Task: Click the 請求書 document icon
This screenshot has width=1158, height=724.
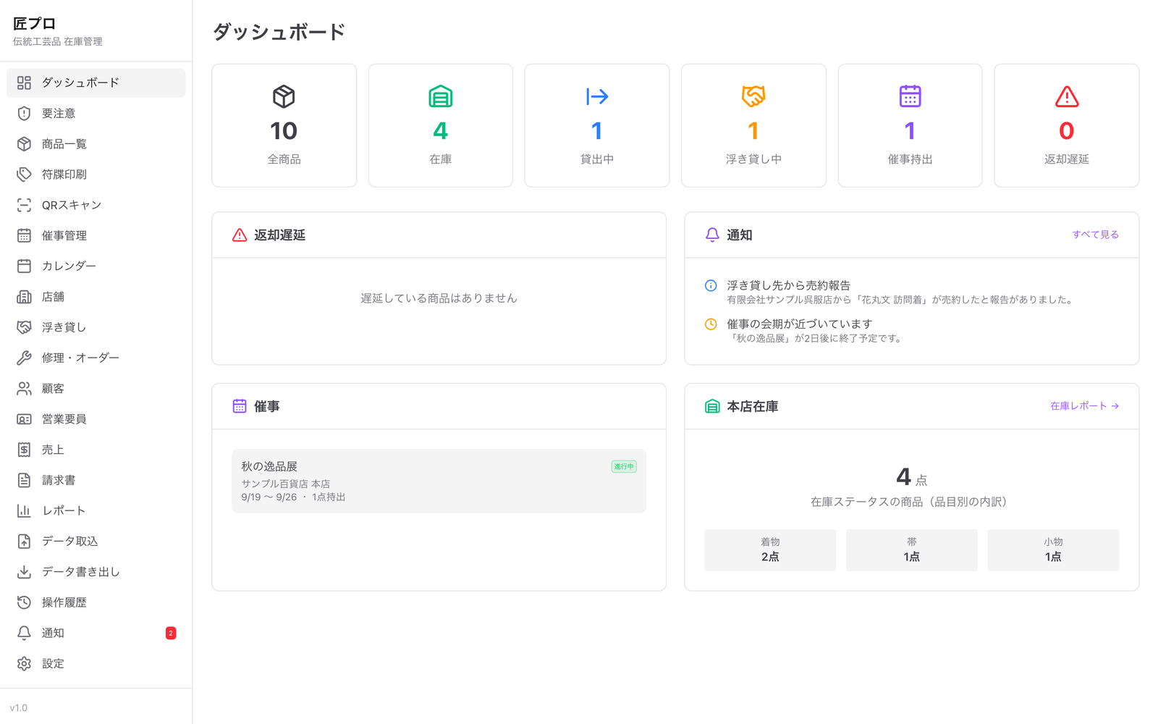Action: click(24, 480)
